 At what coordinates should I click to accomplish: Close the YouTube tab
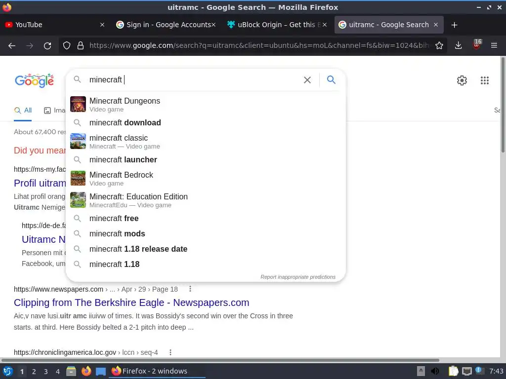pyautogui.click(x=102, y=25)
